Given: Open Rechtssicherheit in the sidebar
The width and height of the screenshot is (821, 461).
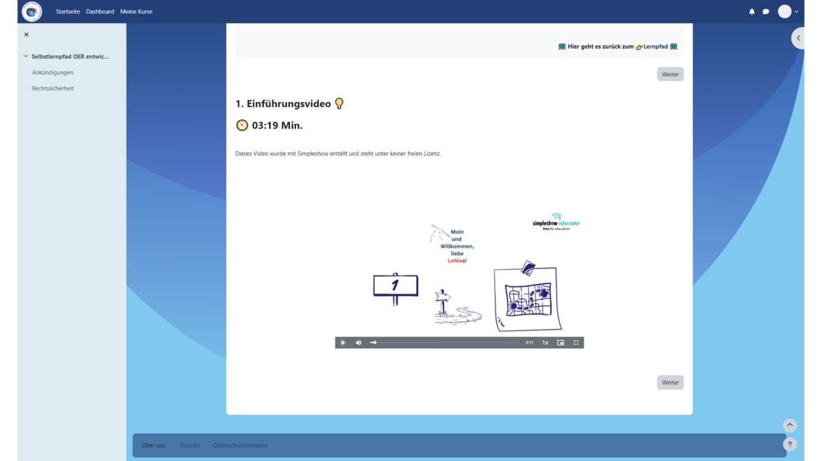Looking at the screenshot, I should coord(53,89).
